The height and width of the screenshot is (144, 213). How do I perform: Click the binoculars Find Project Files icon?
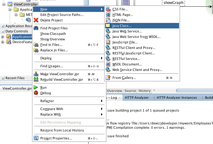(x=36, y=28)
